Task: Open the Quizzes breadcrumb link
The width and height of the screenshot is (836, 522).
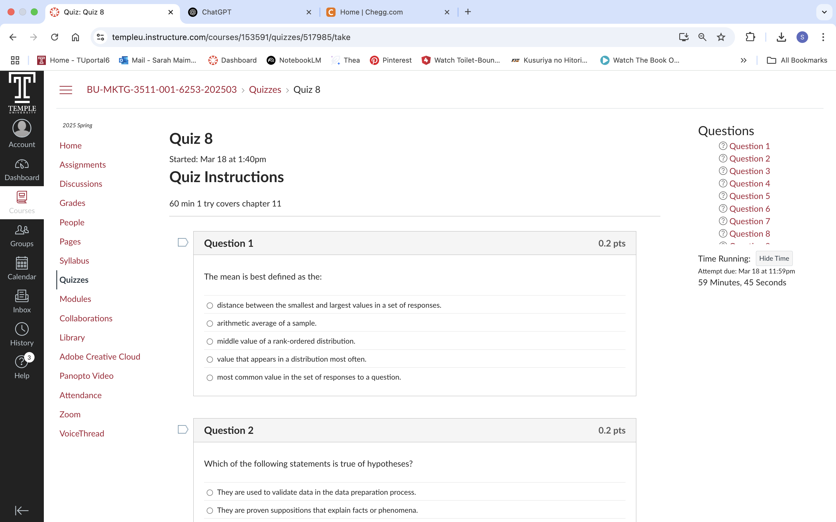Action: 265,89
